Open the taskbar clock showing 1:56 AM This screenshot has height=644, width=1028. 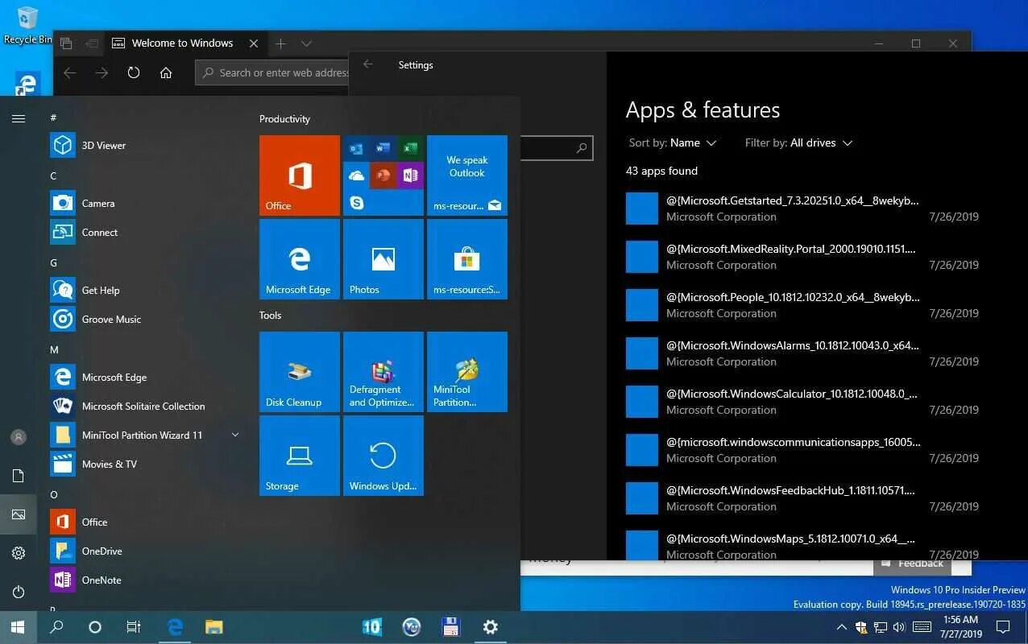tap(960, 627)
